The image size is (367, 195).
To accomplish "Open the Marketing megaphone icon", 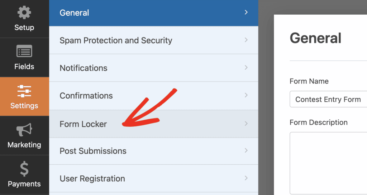I will 24,130.
